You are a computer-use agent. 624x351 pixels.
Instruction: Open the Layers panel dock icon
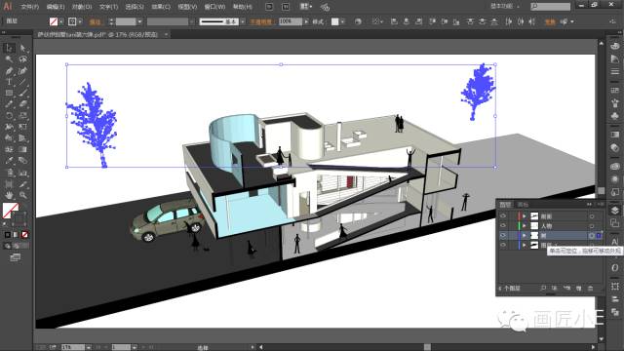615,211
